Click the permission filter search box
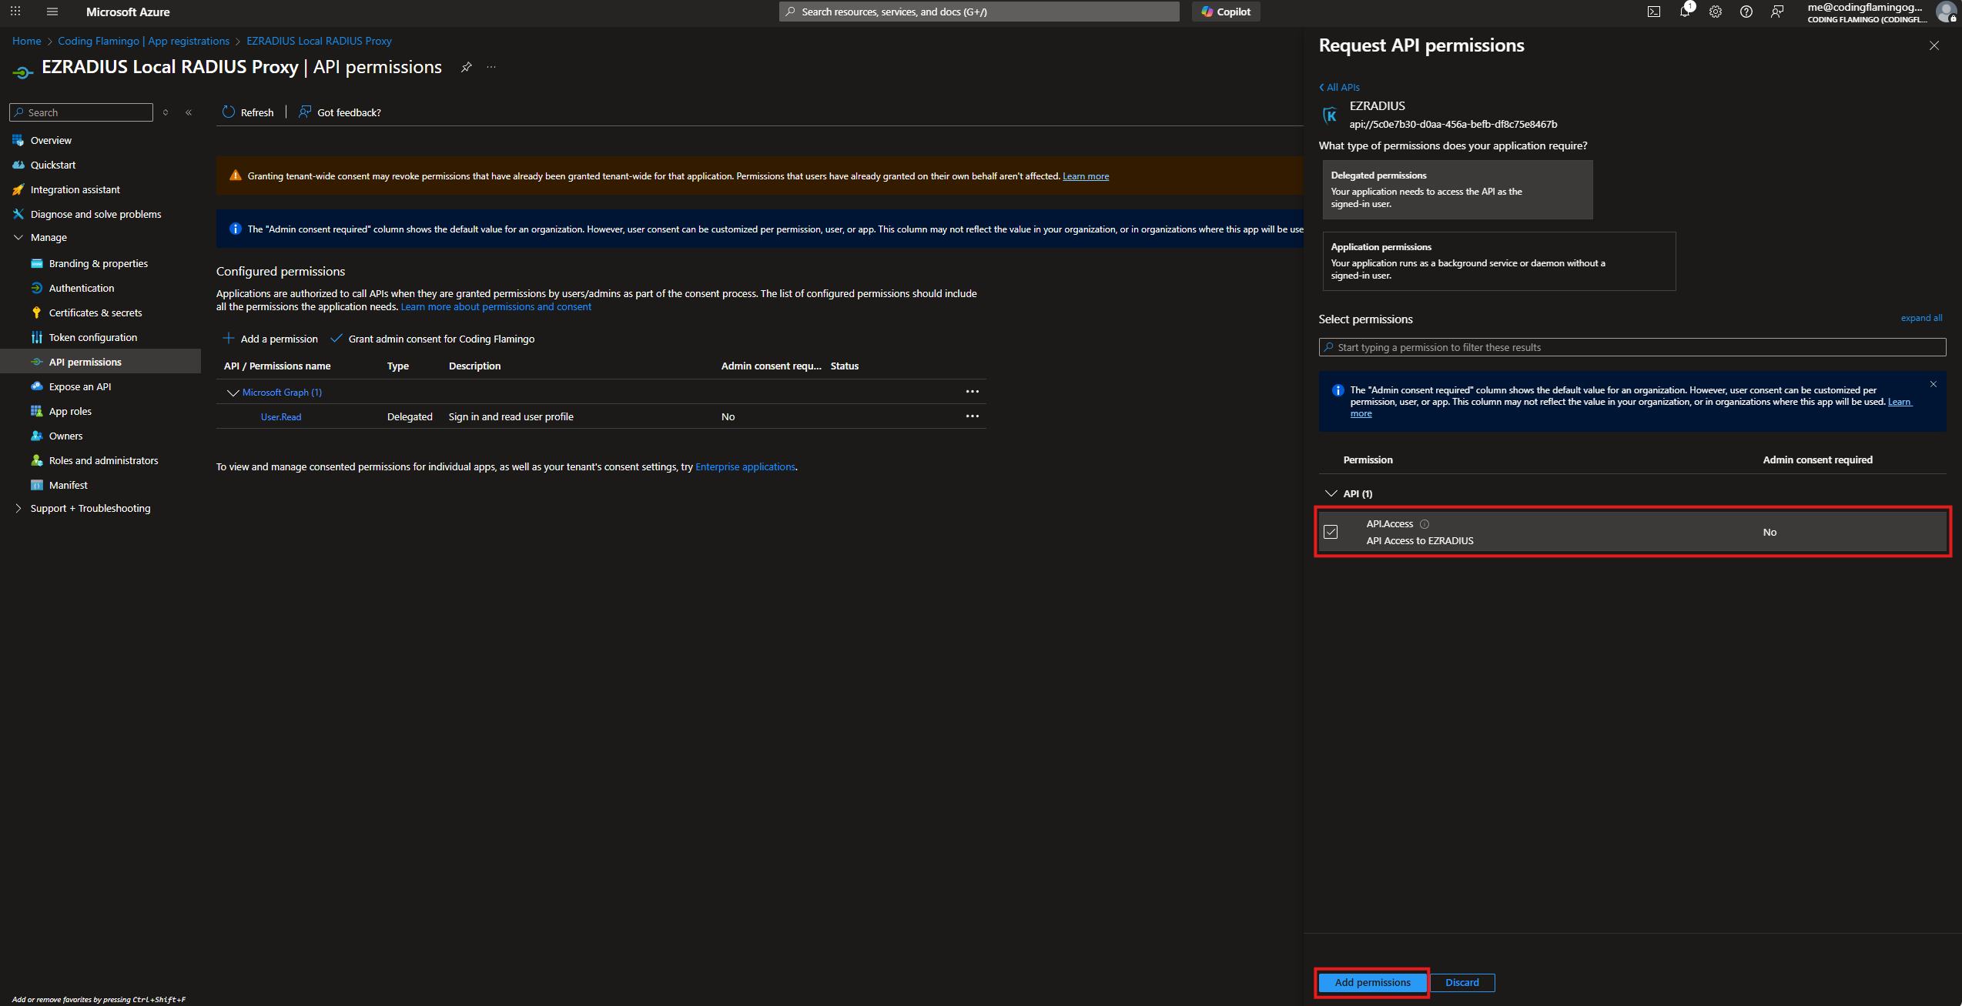This screenshot has height=1006, width=1962. tap(1632, 347)
